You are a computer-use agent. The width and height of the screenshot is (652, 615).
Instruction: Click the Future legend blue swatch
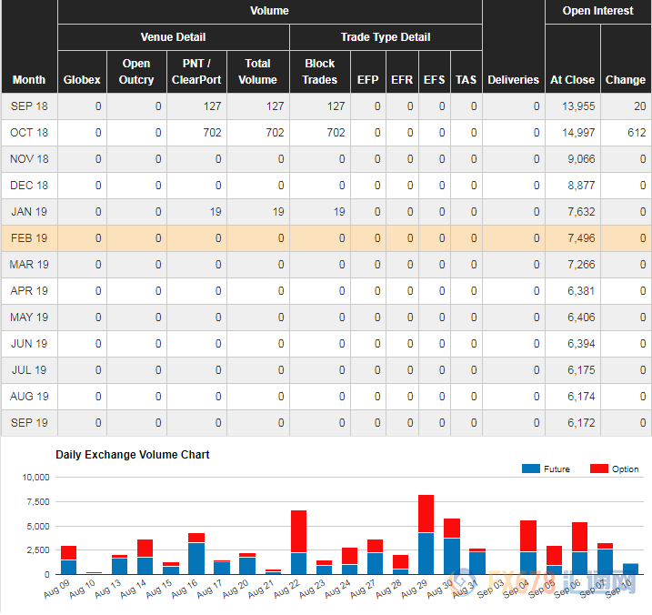(x=530, y=469)
